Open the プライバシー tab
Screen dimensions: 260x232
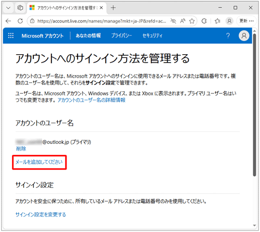[122, 35]
